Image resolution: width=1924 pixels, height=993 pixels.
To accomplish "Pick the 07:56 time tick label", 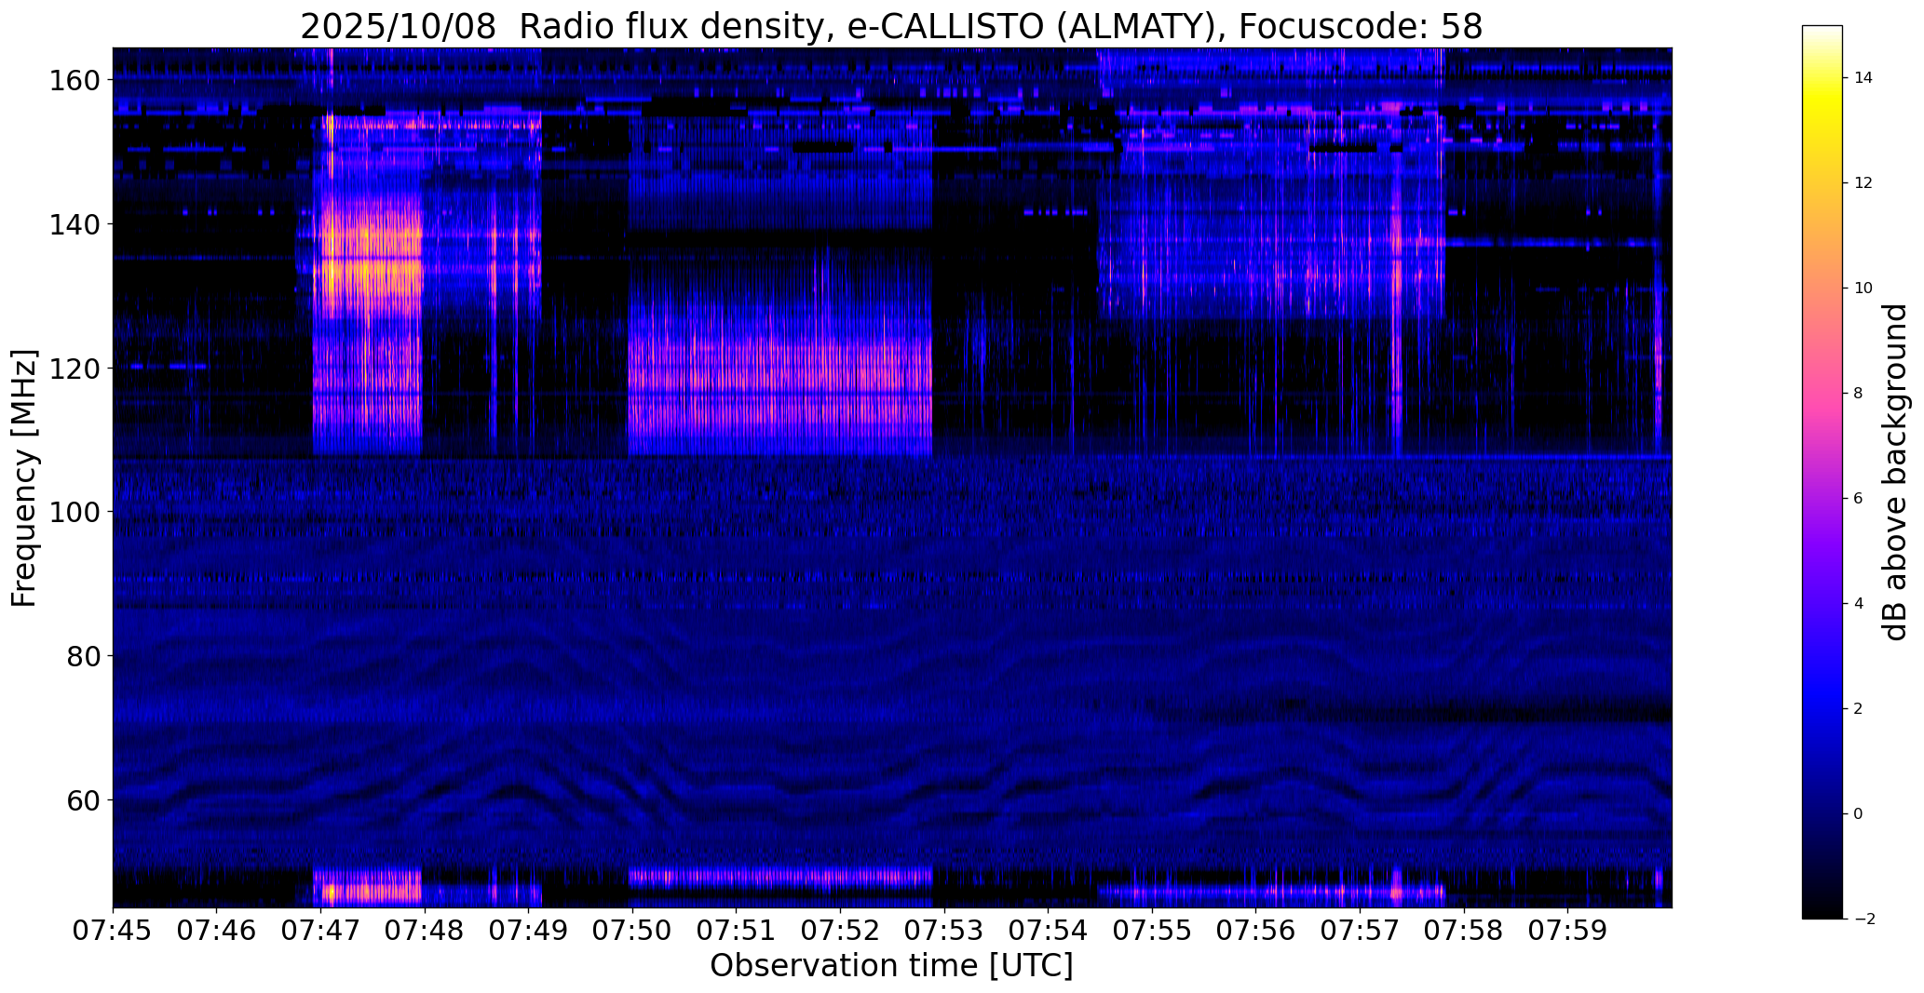I will pos(1256,931).
